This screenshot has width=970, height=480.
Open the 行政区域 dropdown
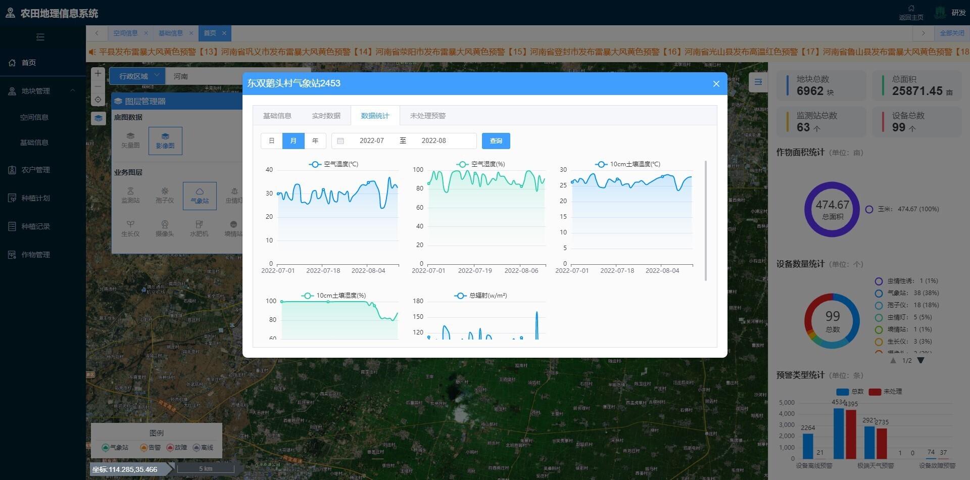tap(137, 76)
